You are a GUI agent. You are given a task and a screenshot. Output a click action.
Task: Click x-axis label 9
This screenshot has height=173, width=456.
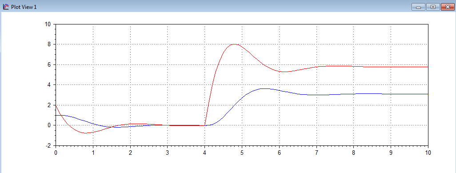pyautogui.click(x=391, y=153)
